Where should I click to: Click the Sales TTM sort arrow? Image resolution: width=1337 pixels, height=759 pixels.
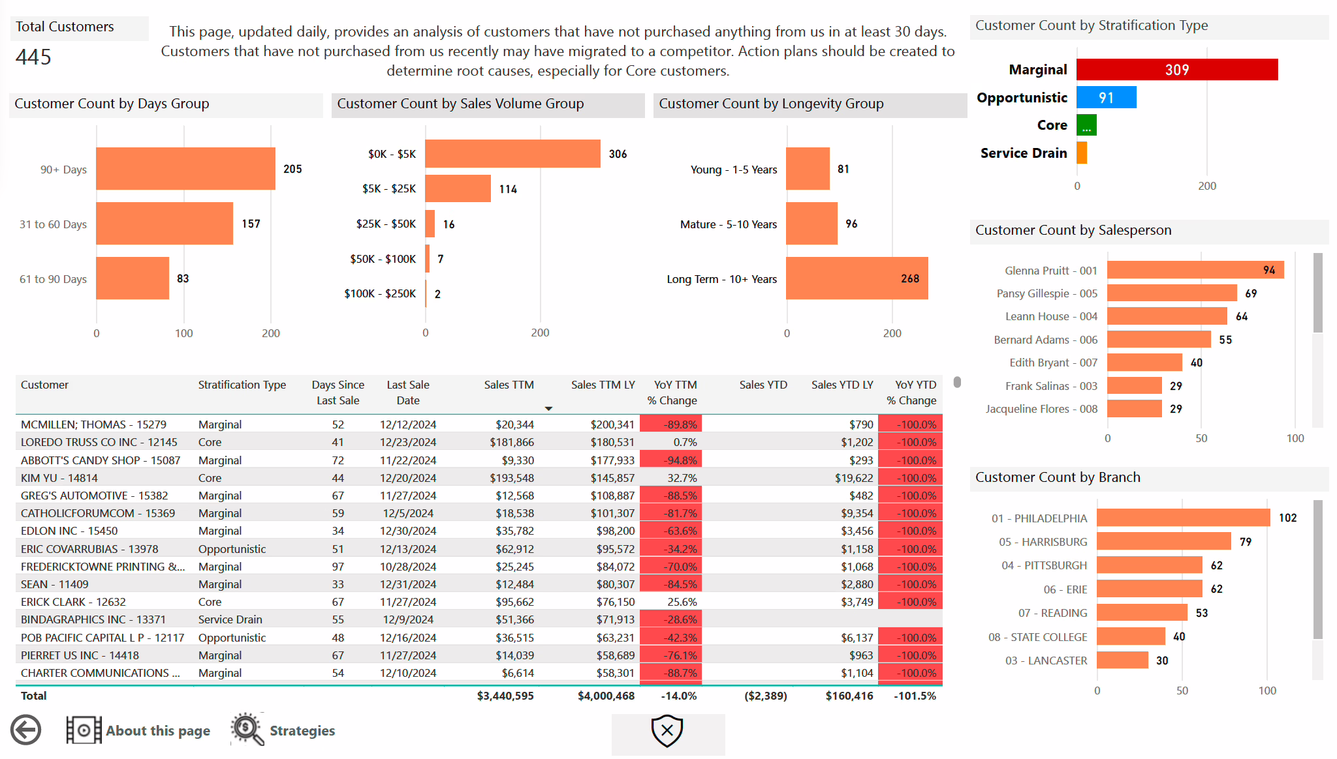(x=548, y=408)
